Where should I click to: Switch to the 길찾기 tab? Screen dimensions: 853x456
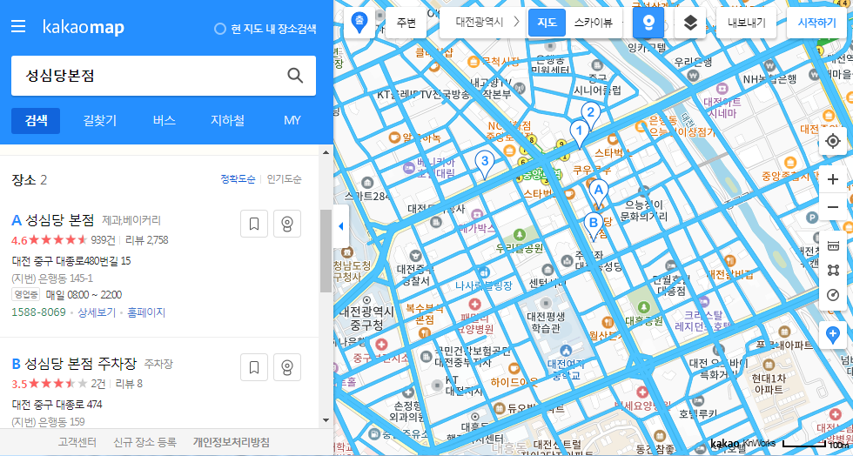100,121
